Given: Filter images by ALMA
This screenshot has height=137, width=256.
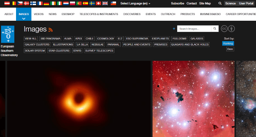Looking at the screenshot, I should (x=68, y=38).
